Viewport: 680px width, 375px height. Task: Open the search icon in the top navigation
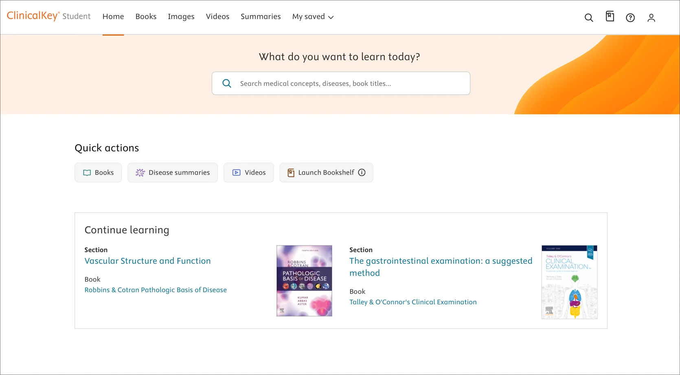coord(589,18)
